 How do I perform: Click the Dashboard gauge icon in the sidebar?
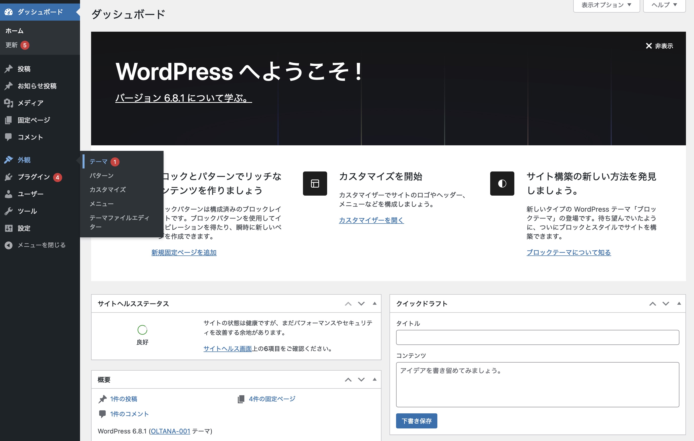(x=9, y=12)
